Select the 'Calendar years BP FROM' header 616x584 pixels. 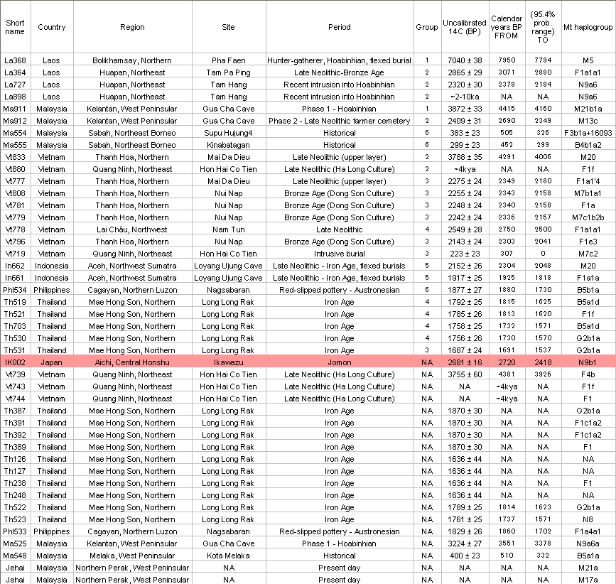pyautogui.click(x=507, y=27)
